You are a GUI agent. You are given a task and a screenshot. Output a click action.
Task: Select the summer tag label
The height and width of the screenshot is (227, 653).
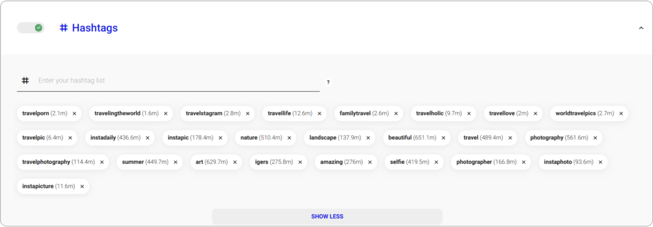pos(133,162)
